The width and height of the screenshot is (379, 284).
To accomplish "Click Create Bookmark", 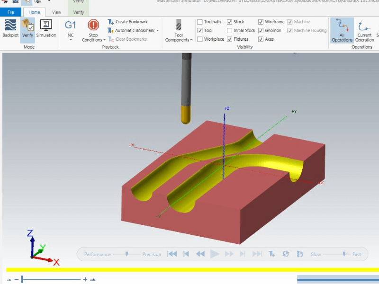I will pyautogui.click(x=128, y=22).
